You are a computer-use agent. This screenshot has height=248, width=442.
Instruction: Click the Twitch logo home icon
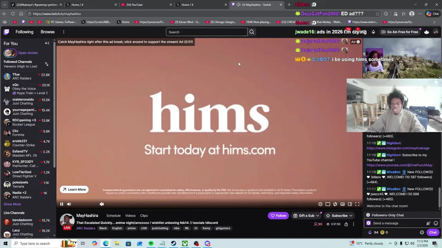[7, 32]
